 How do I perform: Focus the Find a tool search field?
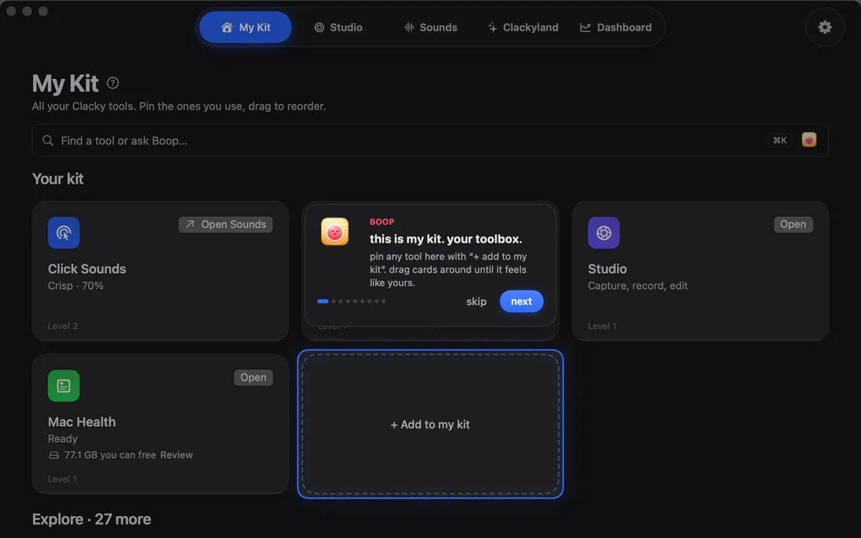coord(430,141)
